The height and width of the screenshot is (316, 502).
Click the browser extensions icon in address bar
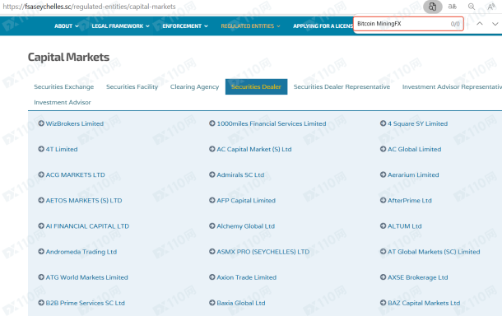coord(433,7)
